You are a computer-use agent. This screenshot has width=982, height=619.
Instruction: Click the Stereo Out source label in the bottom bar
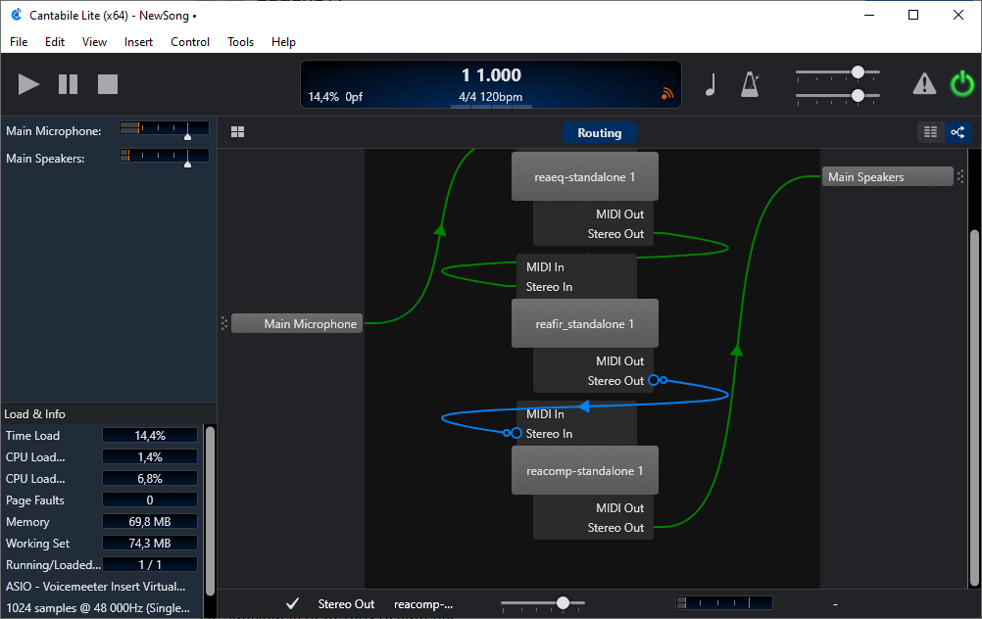pos(346,604)
